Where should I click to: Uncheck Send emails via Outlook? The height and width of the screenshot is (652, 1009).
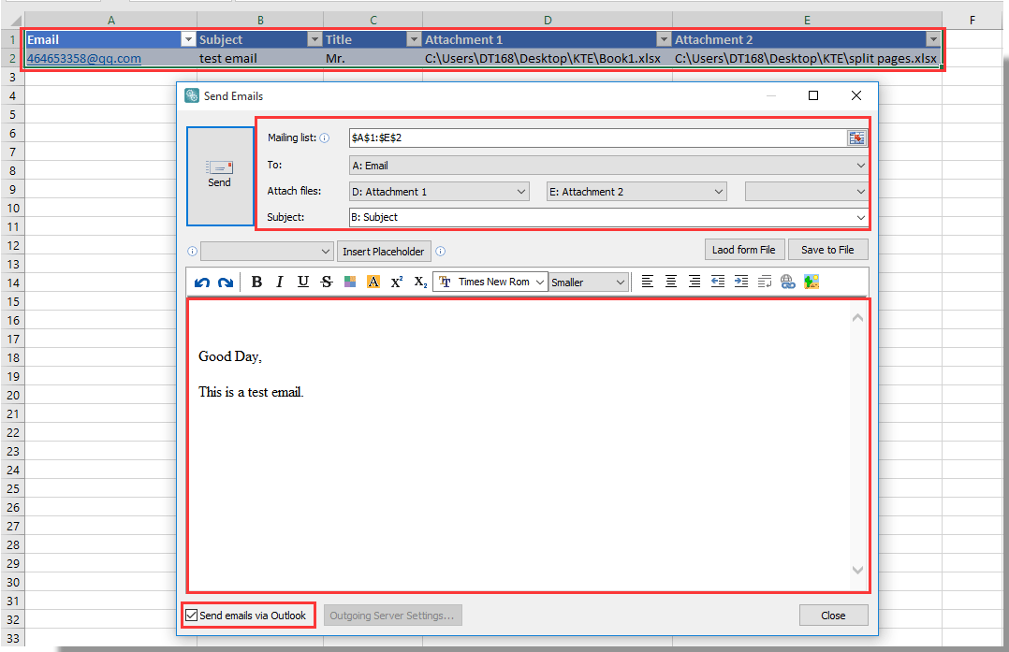pyautogui.click(x=192, y=616)
